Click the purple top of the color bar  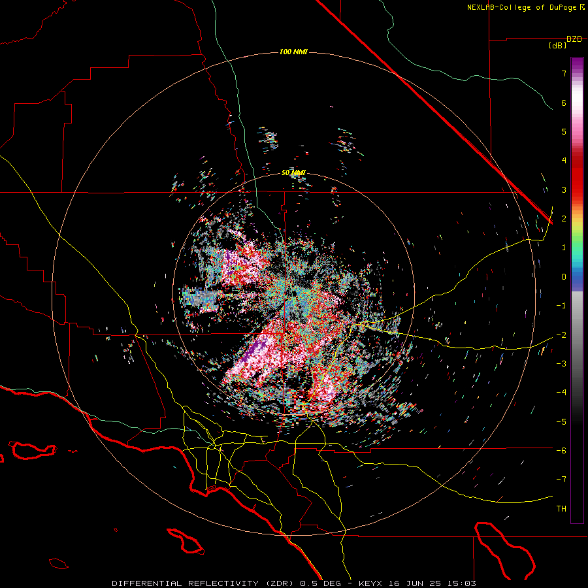point(577,64)
